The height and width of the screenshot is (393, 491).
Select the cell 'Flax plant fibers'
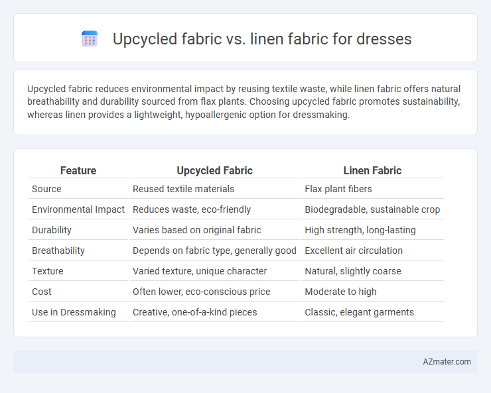[338, 189]
